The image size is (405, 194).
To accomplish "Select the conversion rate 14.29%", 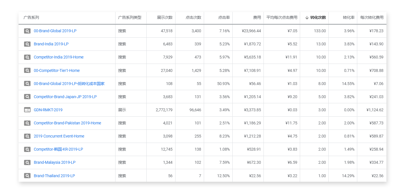I will pos(348,176).
